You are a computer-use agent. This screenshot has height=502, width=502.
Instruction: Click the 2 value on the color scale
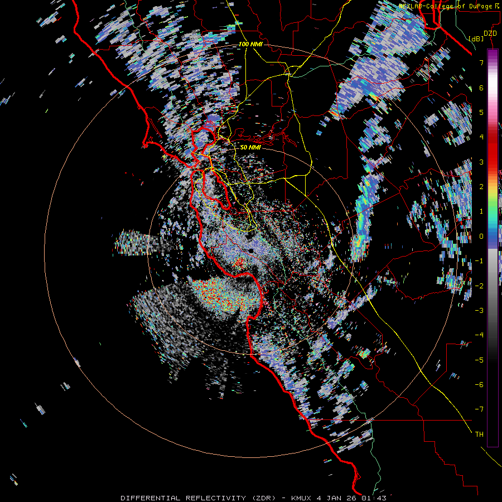481,187
